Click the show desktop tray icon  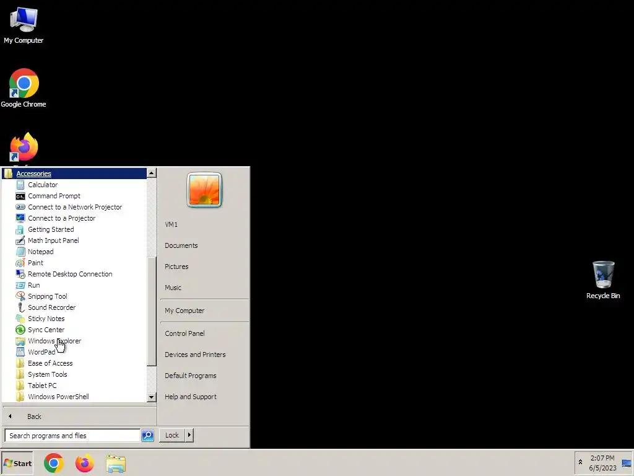(x=627, y=463)
